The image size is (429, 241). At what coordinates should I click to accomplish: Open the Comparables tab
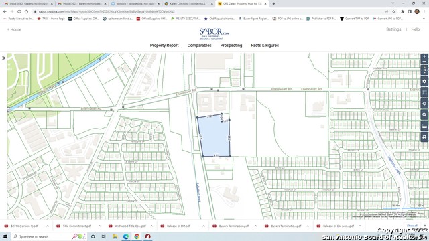click(200, 46)
